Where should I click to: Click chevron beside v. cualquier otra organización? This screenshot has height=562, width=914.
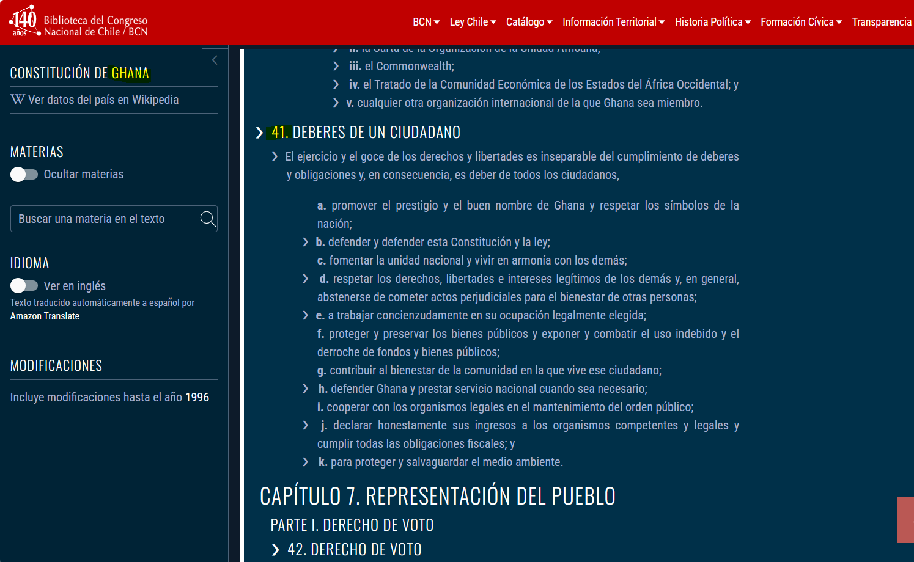point(336,103)
